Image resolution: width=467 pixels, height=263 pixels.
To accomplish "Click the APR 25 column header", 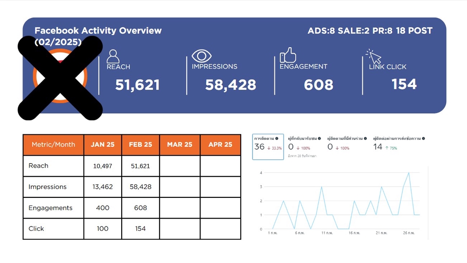I will tap(220, 144).
